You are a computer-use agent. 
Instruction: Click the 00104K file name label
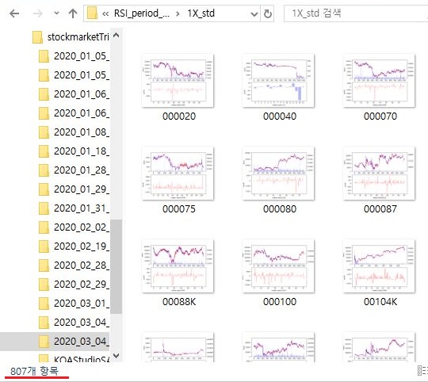[380, 302]
